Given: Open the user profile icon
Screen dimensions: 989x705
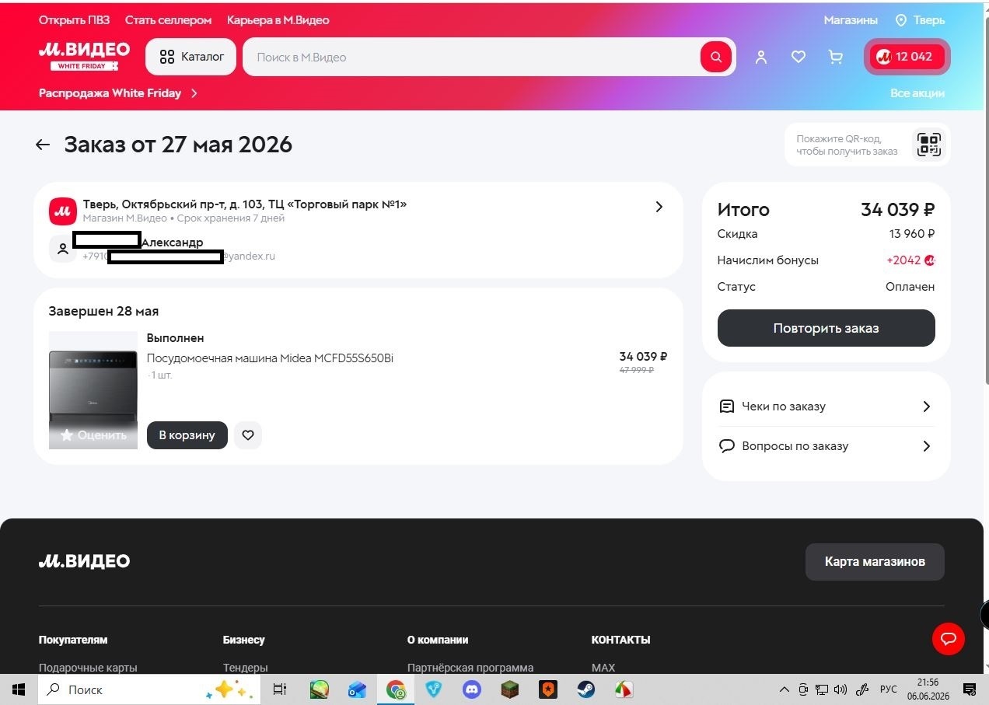Looking at the screenshot, I should [x=761, y=57].
